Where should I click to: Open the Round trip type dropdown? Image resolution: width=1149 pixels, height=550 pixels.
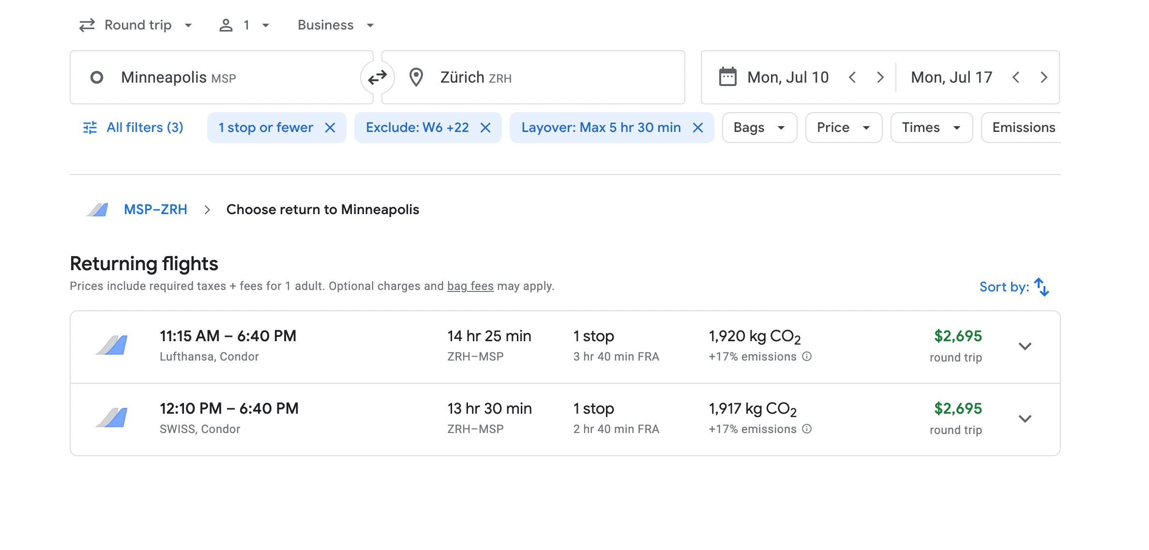point(136,25)
